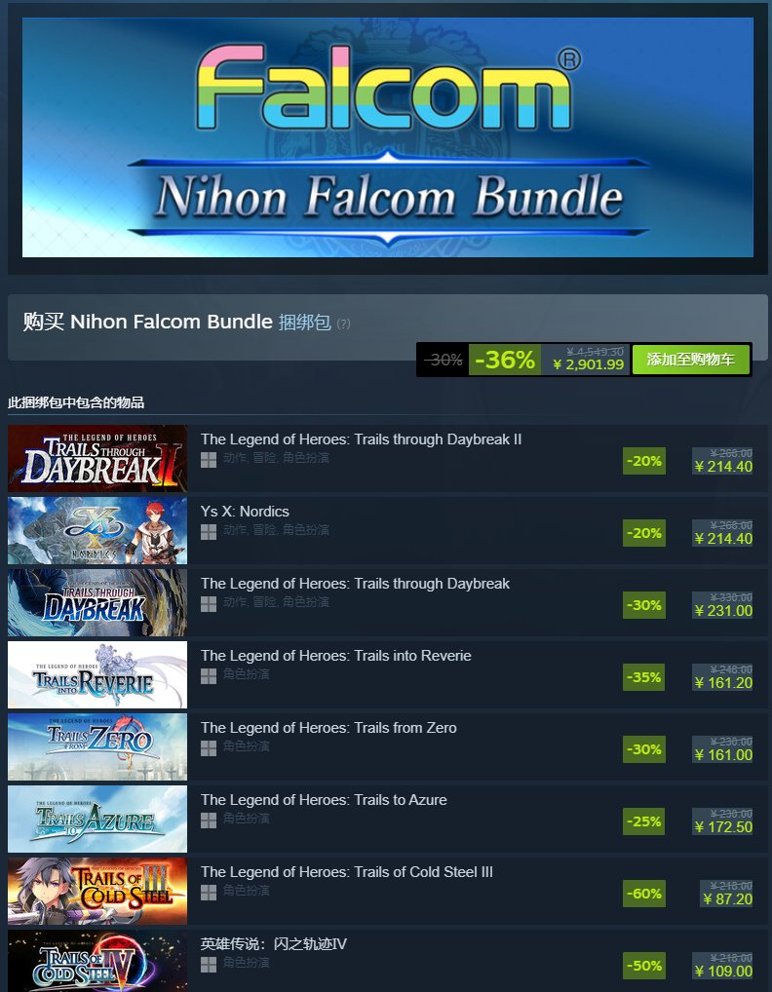Click the Trails to Azure capsule image

pyautogui.click(x=97, y=819)
